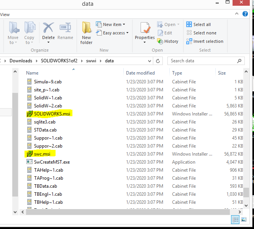Click the Copy to icon

[29, 28]
